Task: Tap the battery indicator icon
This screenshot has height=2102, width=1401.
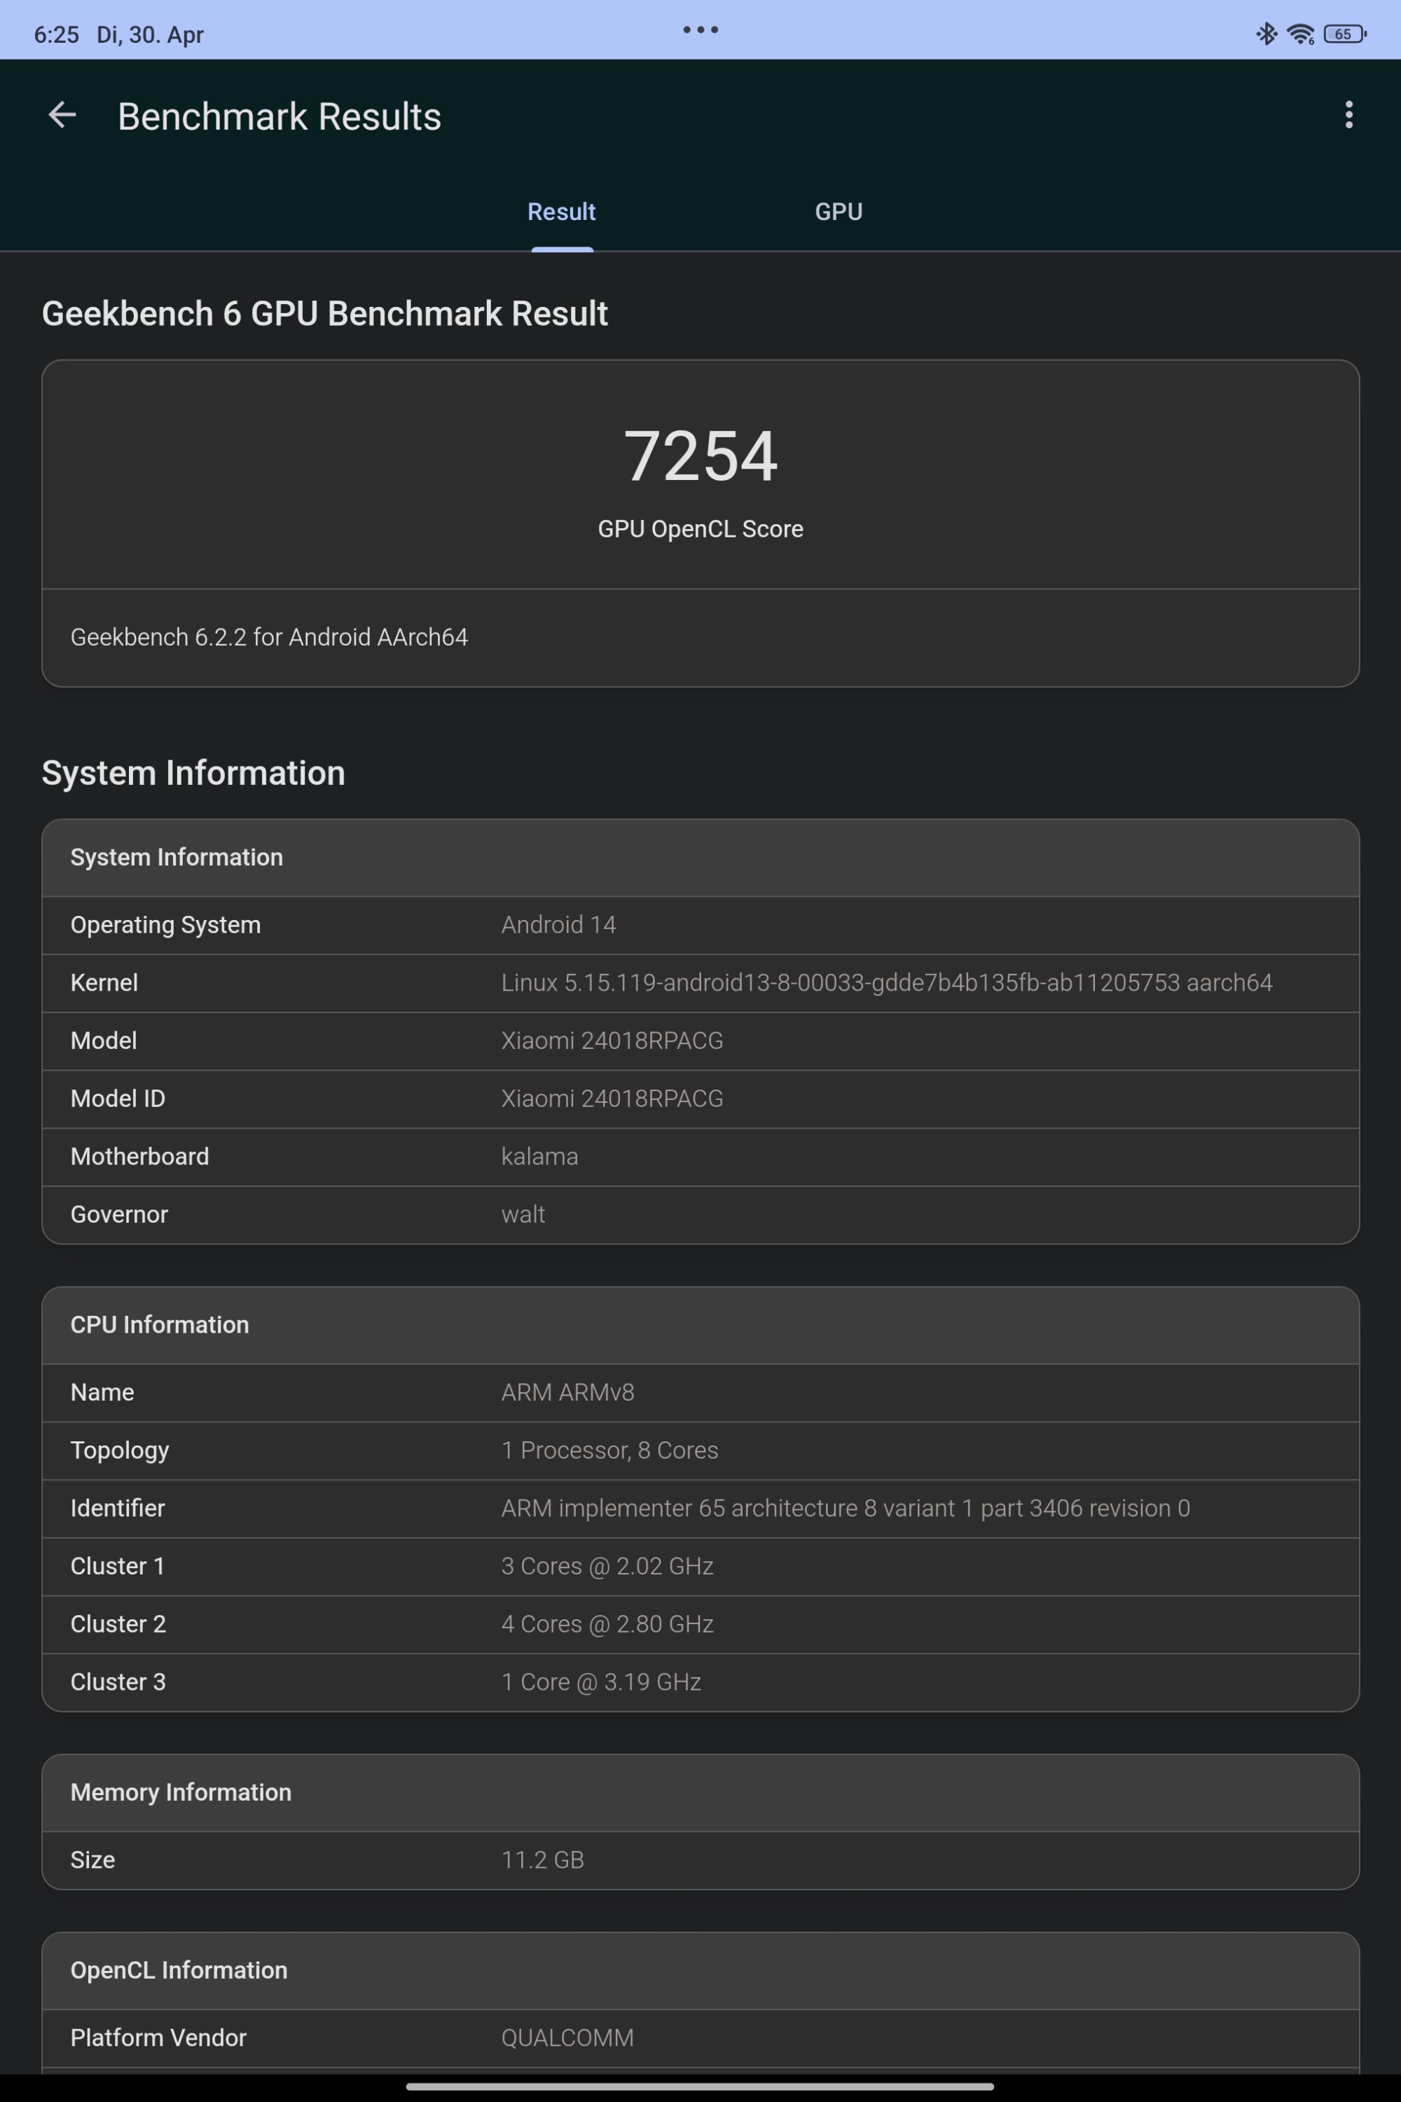Action: pyautogui.click(x=1344, y=34)
